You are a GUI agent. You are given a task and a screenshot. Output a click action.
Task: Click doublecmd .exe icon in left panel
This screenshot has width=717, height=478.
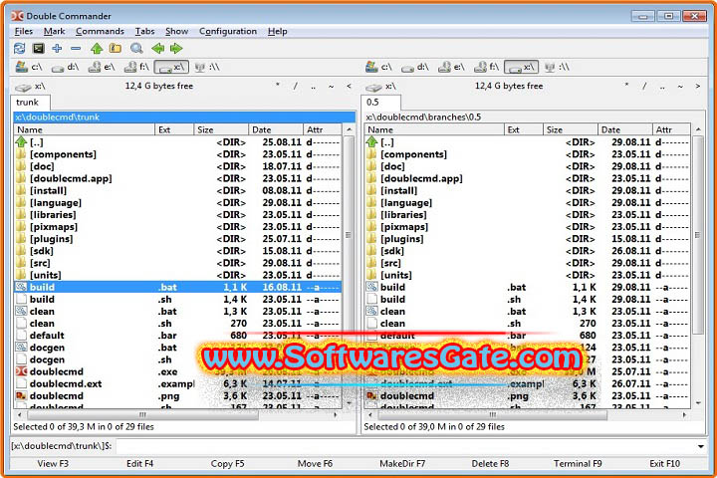[21, 371]
